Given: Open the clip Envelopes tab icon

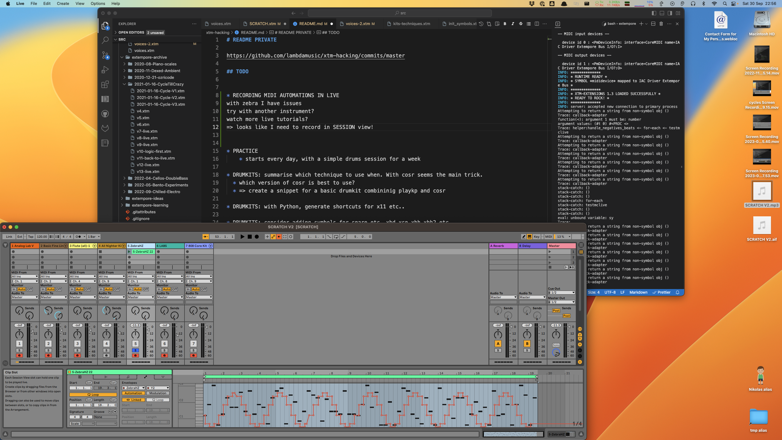Looking at the screenshot, I should pos(146,377).
